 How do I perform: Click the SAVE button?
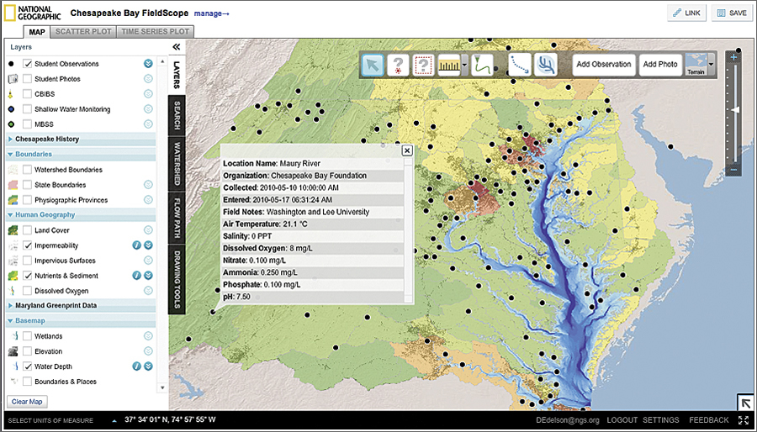coord(732,13)
